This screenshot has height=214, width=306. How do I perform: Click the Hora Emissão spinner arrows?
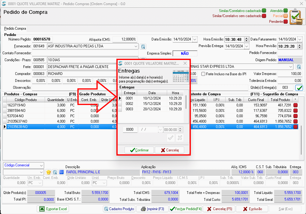click(x=247, y=39)
